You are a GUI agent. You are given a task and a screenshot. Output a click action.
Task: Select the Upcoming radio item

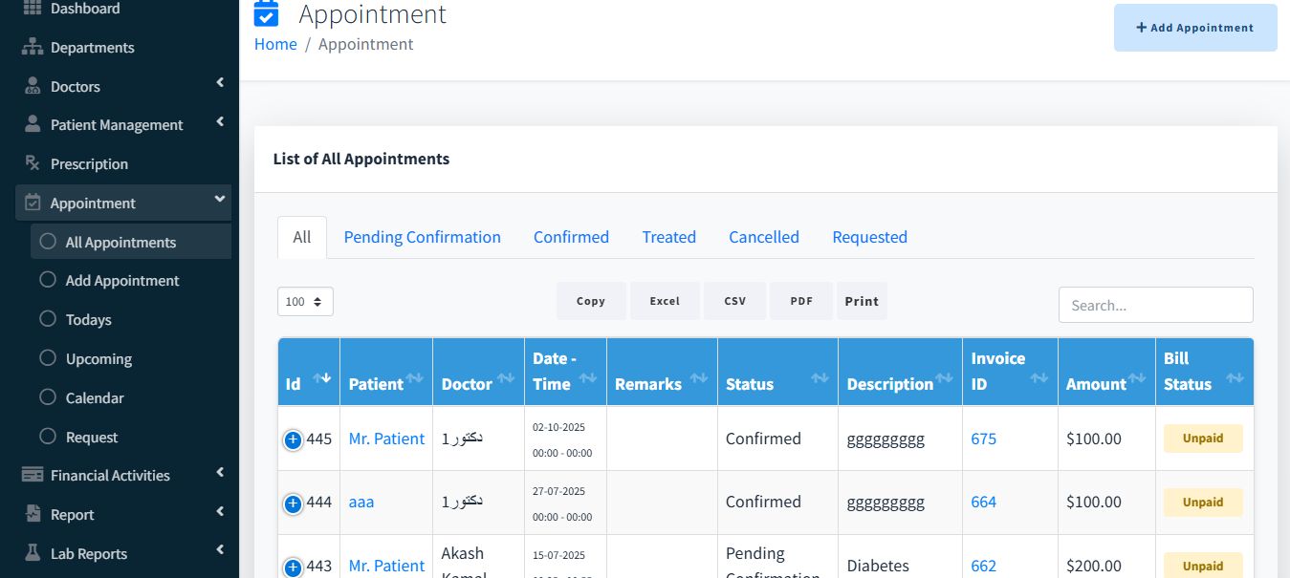[x=48, y=358]
